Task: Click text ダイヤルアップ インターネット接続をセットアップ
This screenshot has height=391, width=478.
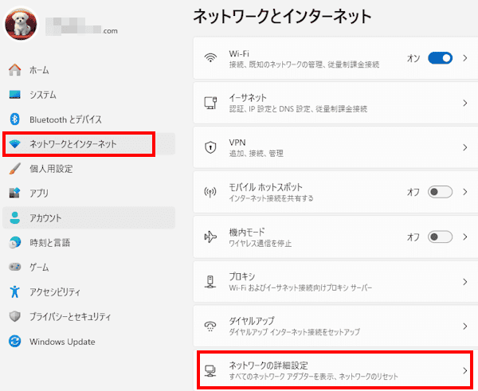Action: coord(295,332)
